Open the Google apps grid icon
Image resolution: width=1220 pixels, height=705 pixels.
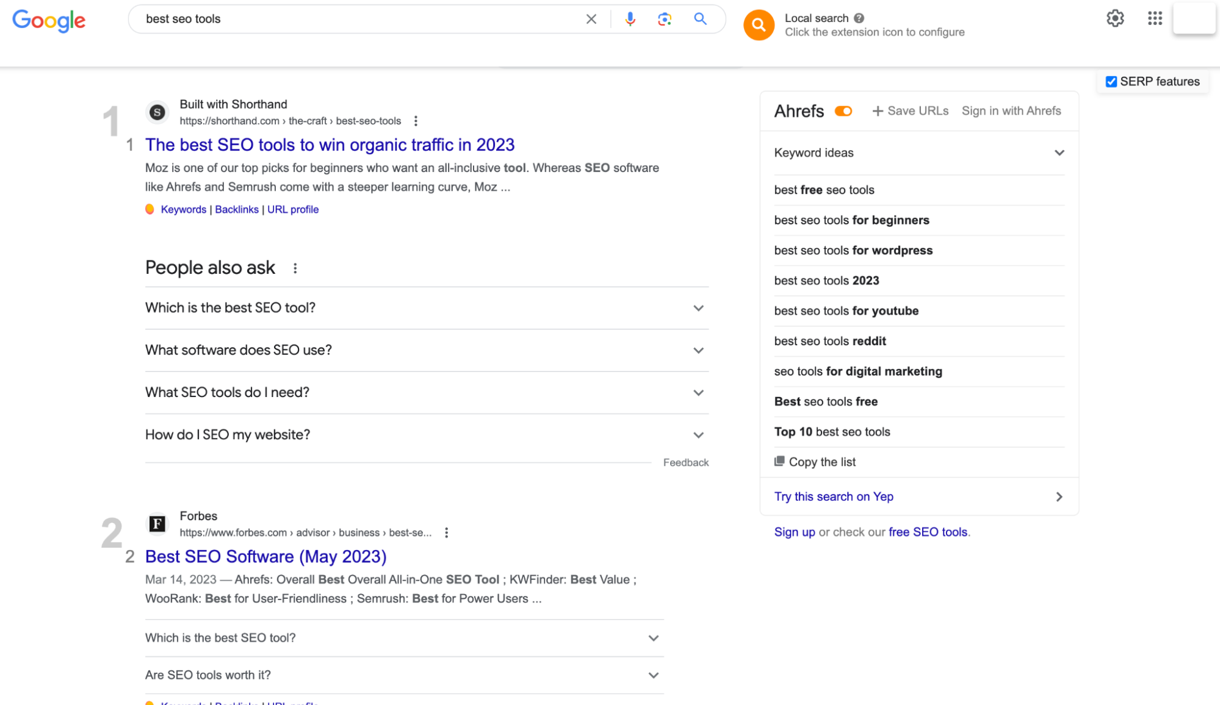click(1155, 18)
